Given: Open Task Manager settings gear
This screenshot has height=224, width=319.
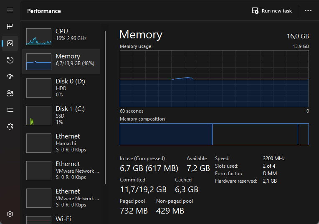Looking at the screenshot, I should pyautogui.click(x=10, y=214).
